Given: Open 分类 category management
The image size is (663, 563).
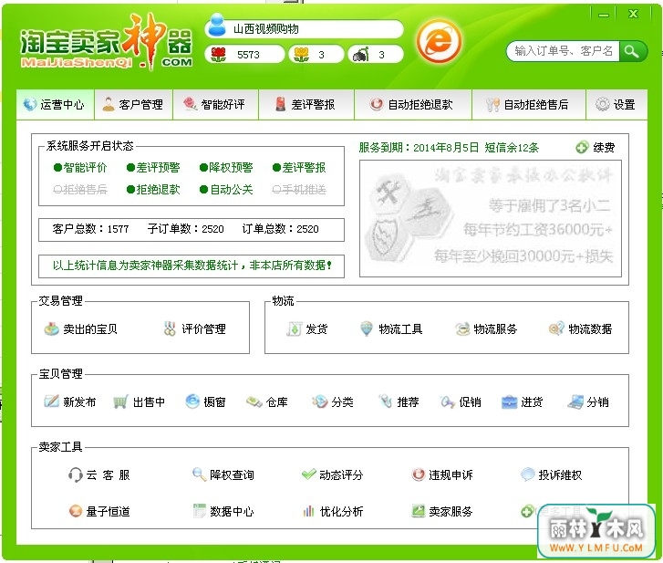Looking at the screenshot, I should [x=332, y=401].
